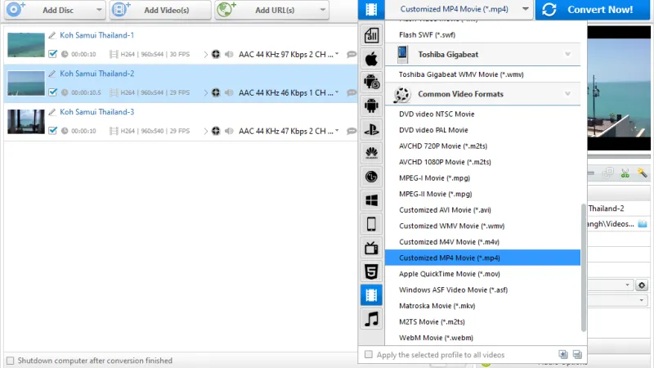This screenshot has height=368, width=654.
Task: Open the Windows devices category
Action: pos(371,200)
